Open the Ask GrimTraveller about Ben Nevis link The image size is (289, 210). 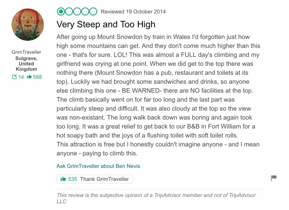coord(98,166)
